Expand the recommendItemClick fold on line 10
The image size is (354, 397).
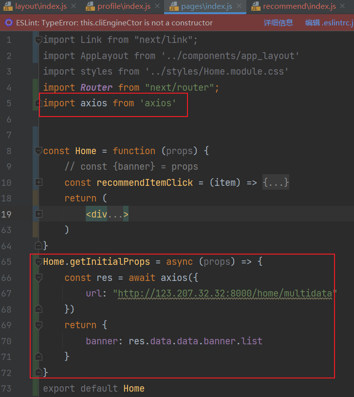point(38,182)
